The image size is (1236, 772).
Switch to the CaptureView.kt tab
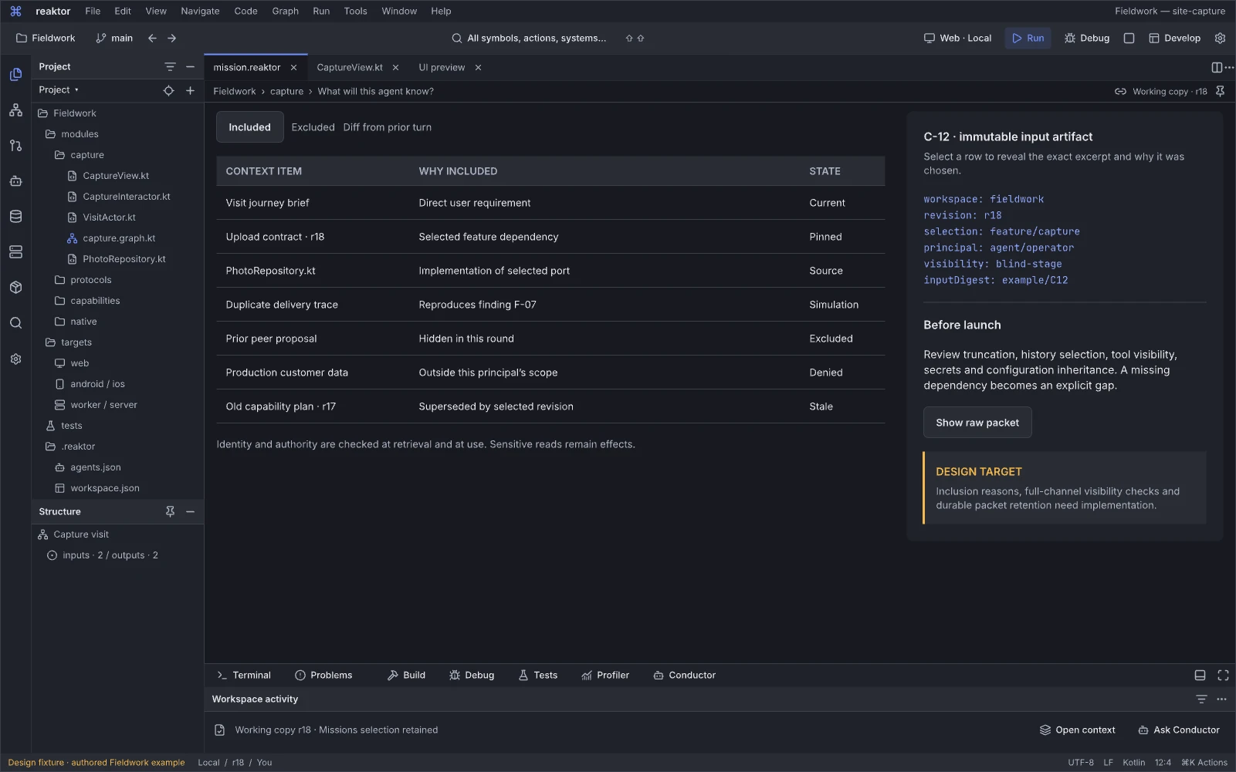point(350,67)
